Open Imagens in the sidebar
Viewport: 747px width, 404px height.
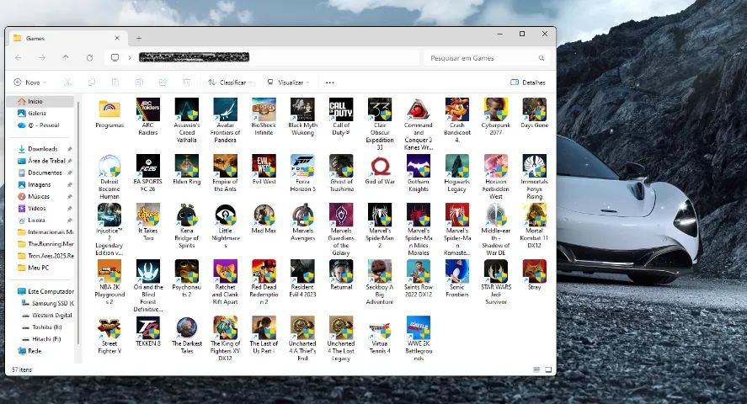click(x=40, y=184)
